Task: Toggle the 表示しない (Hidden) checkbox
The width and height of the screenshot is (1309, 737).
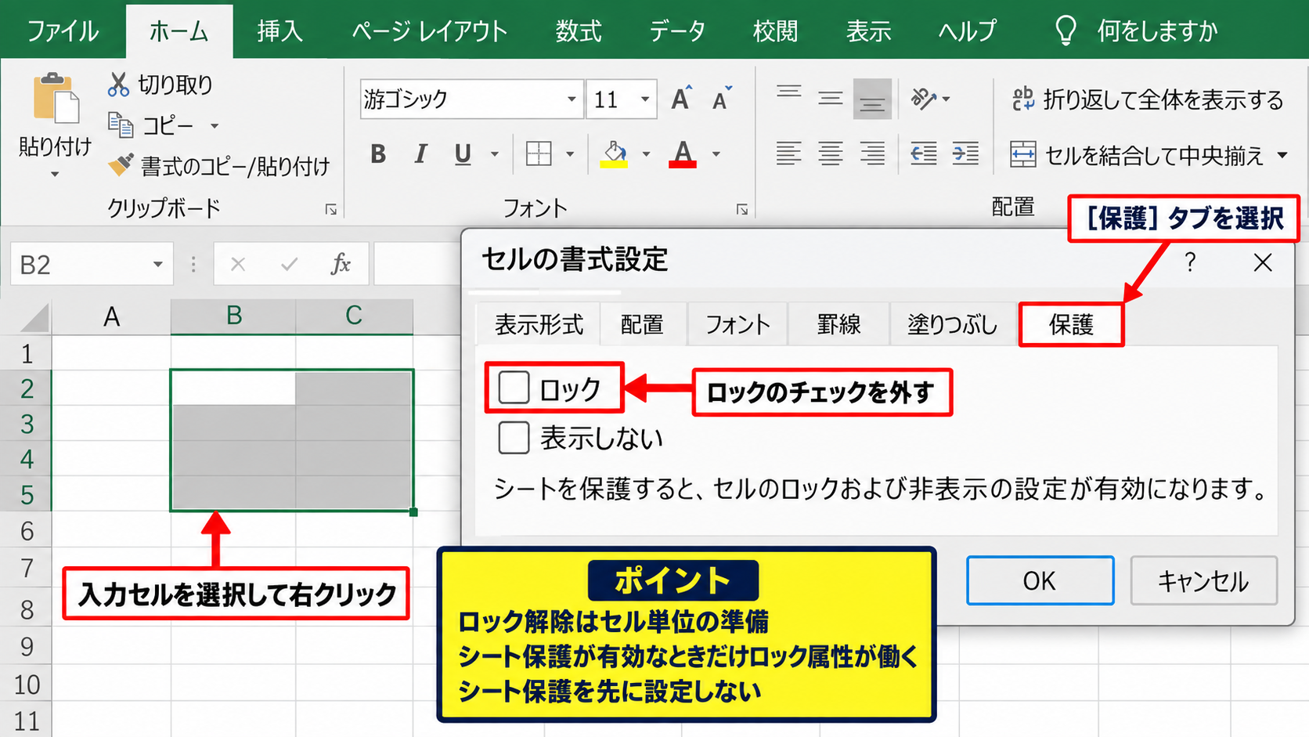Action: [x=514, y=438]
